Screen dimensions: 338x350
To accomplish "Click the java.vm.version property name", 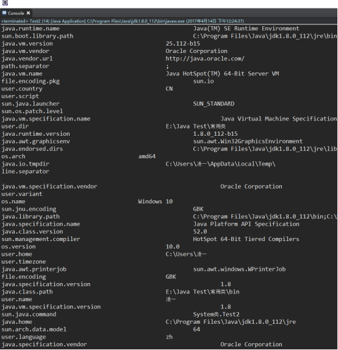I will pos(27,44).
